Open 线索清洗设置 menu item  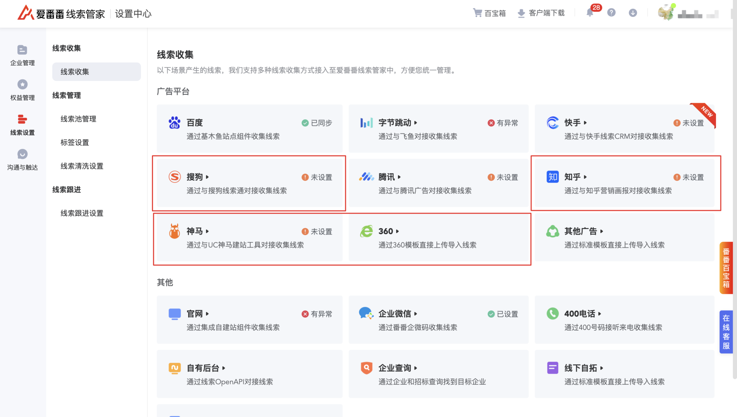(x=82, y=166)
